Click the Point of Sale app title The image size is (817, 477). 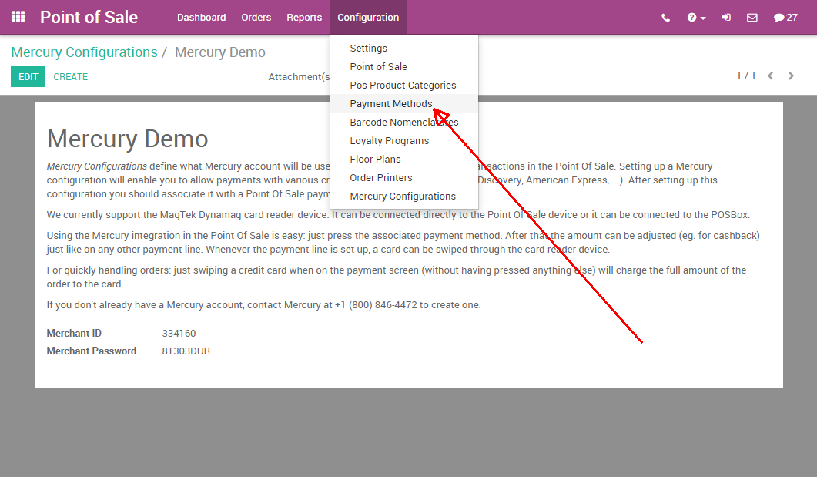point(89,17)
